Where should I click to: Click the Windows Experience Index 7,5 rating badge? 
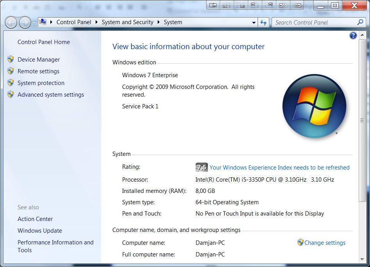pyautogui.click(x=201, y=167)
